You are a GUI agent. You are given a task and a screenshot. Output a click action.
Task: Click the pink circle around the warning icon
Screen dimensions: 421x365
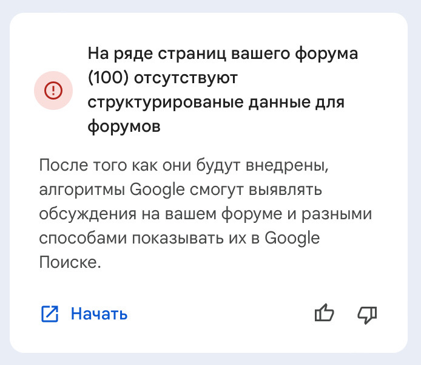point(53,90)
